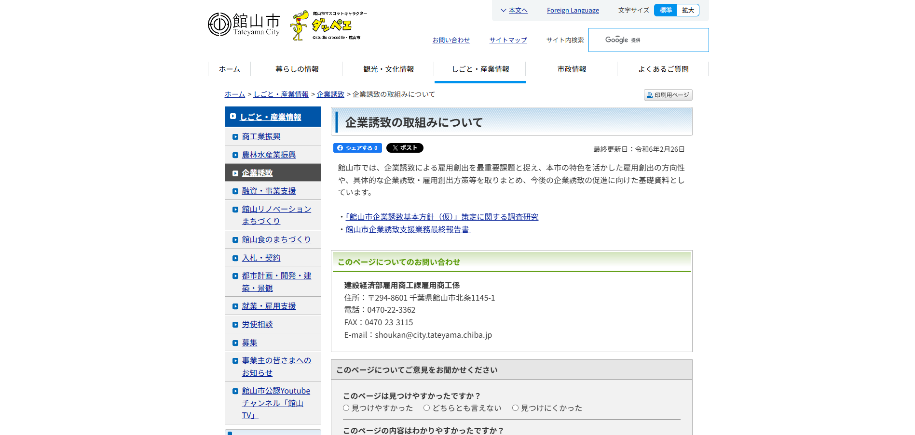Click the 最終更新日:令和6年2月26日 date text
915x435 pixels.
click(639, 149)
